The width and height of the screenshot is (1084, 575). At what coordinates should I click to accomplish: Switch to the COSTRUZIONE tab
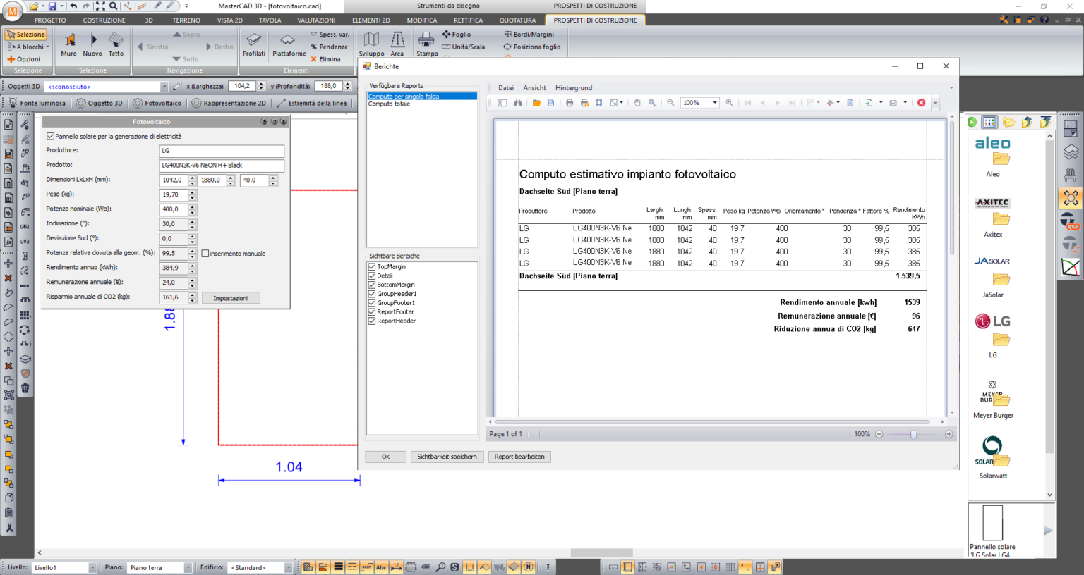pyautogui.click(x=104, y=20)
